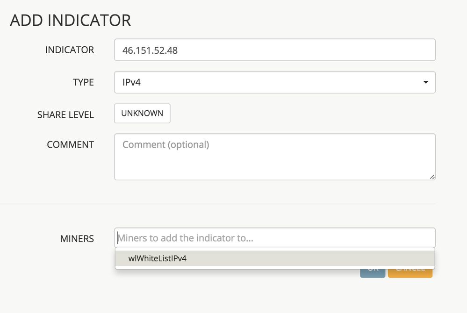The image size is (467, 313).
Task: Click the COMMENT field label
Action: click(71, 144)
